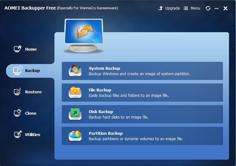Click the AOMEI Backupper Free title text

pos(30,8)
